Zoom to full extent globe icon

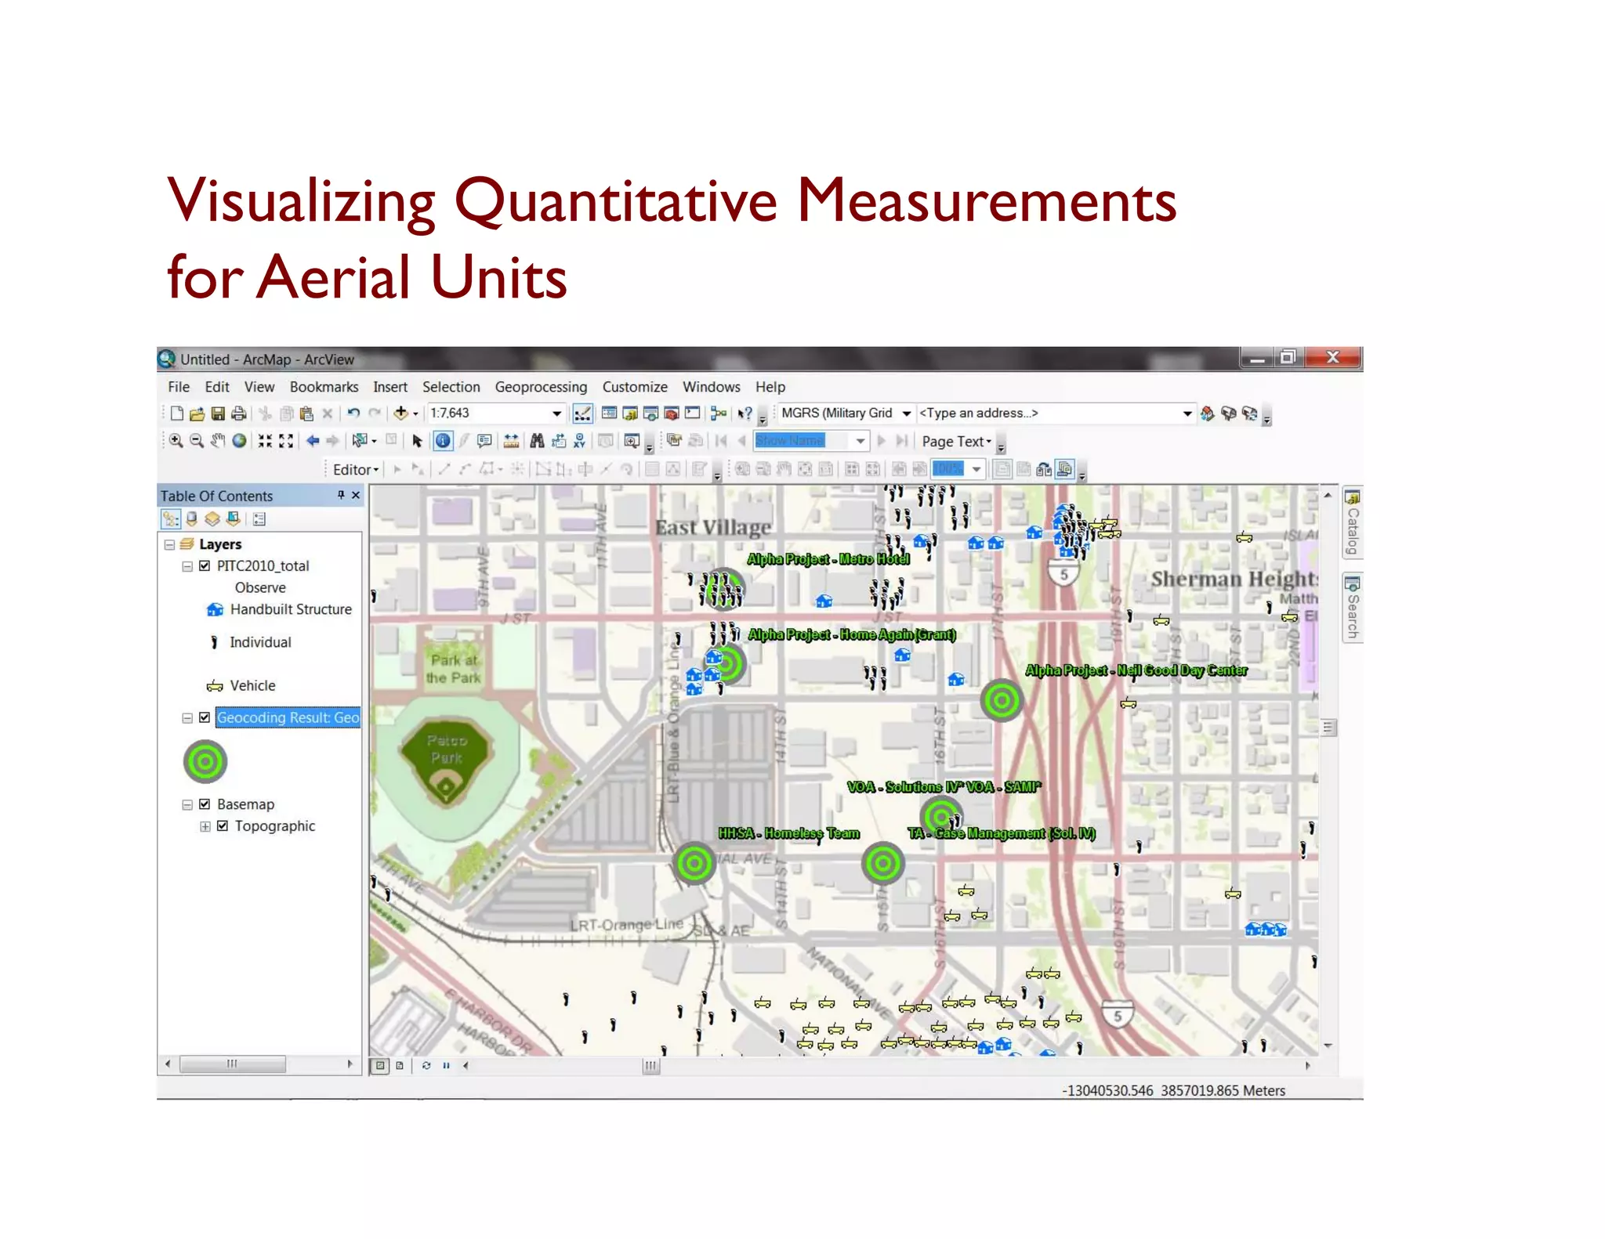coord(239,441)
